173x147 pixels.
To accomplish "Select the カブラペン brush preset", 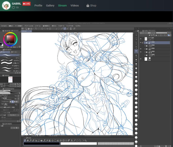I will pyautogui.click(x=10, y=68).
